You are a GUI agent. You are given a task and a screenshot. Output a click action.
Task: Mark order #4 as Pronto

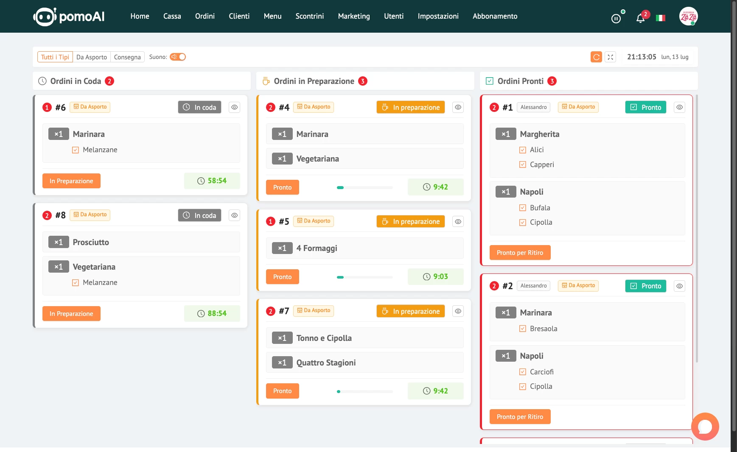283,187
